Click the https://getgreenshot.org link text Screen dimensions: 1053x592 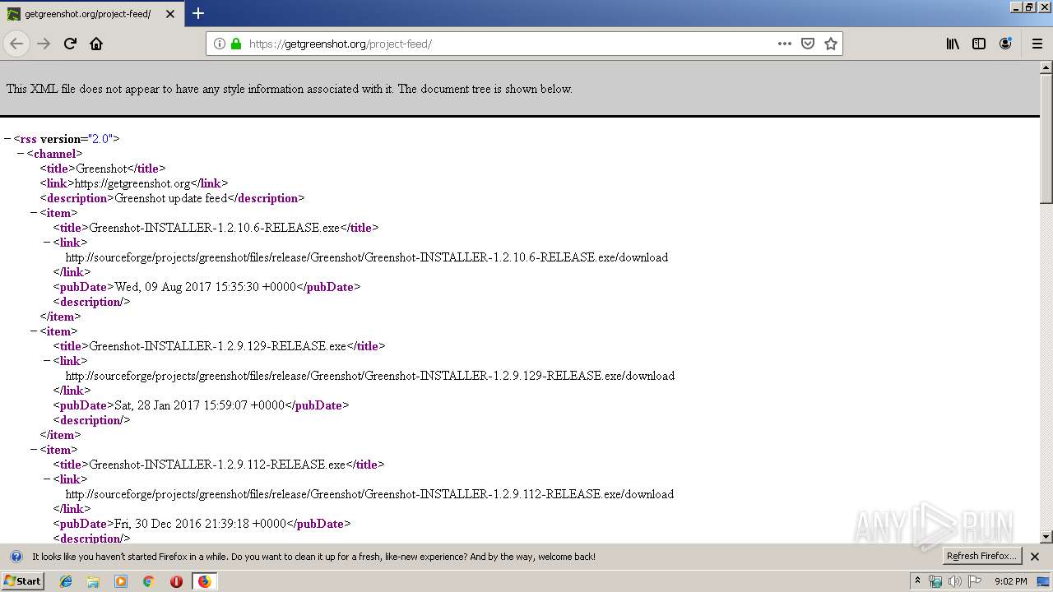[132, 183]
